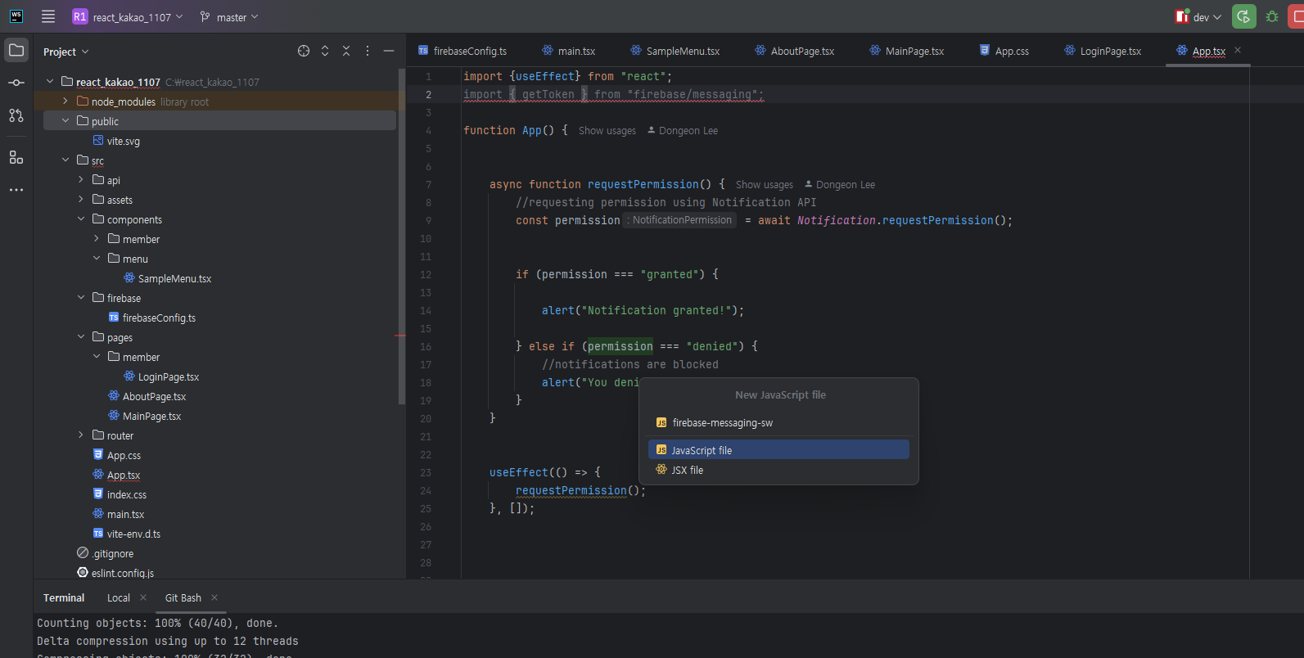The height and width of the screenshot is (658, 1304).
Task: Open Project panel options menu
Action: click(368, 51)
